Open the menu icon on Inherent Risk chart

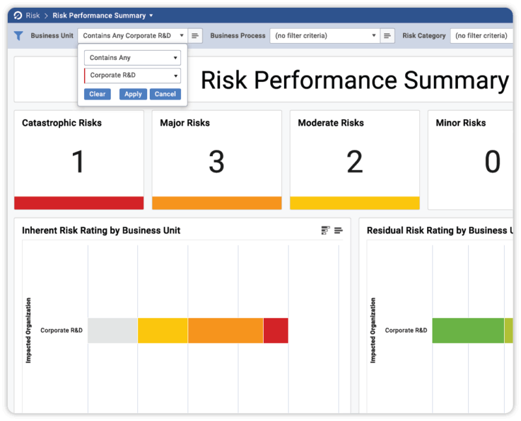[x=339, y=230]
